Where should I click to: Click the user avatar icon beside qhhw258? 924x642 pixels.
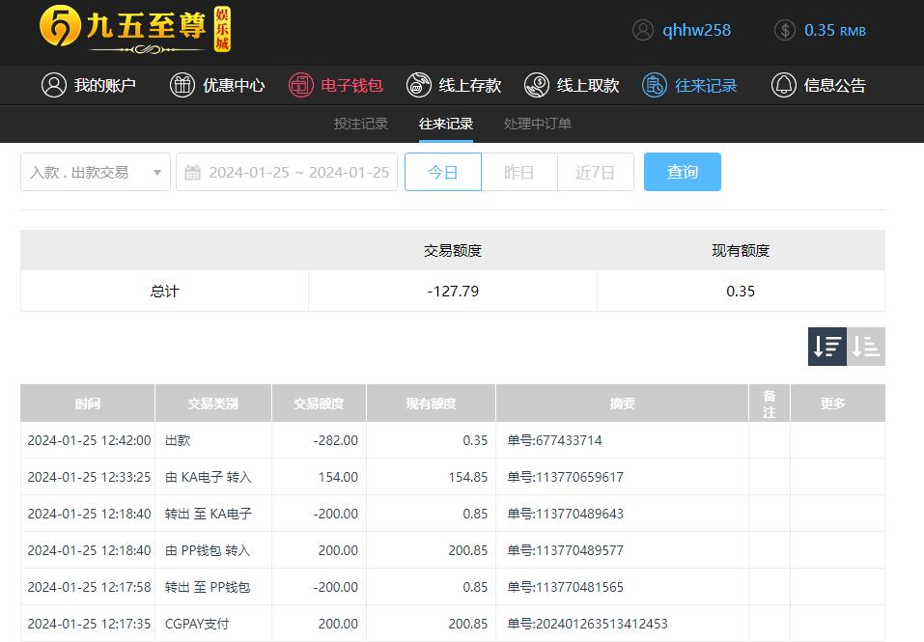click(x=642, y=30)
